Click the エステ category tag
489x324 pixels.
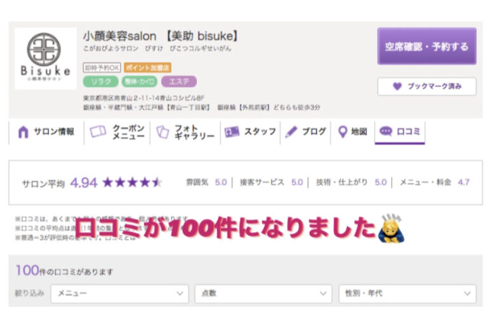[179, 82]
